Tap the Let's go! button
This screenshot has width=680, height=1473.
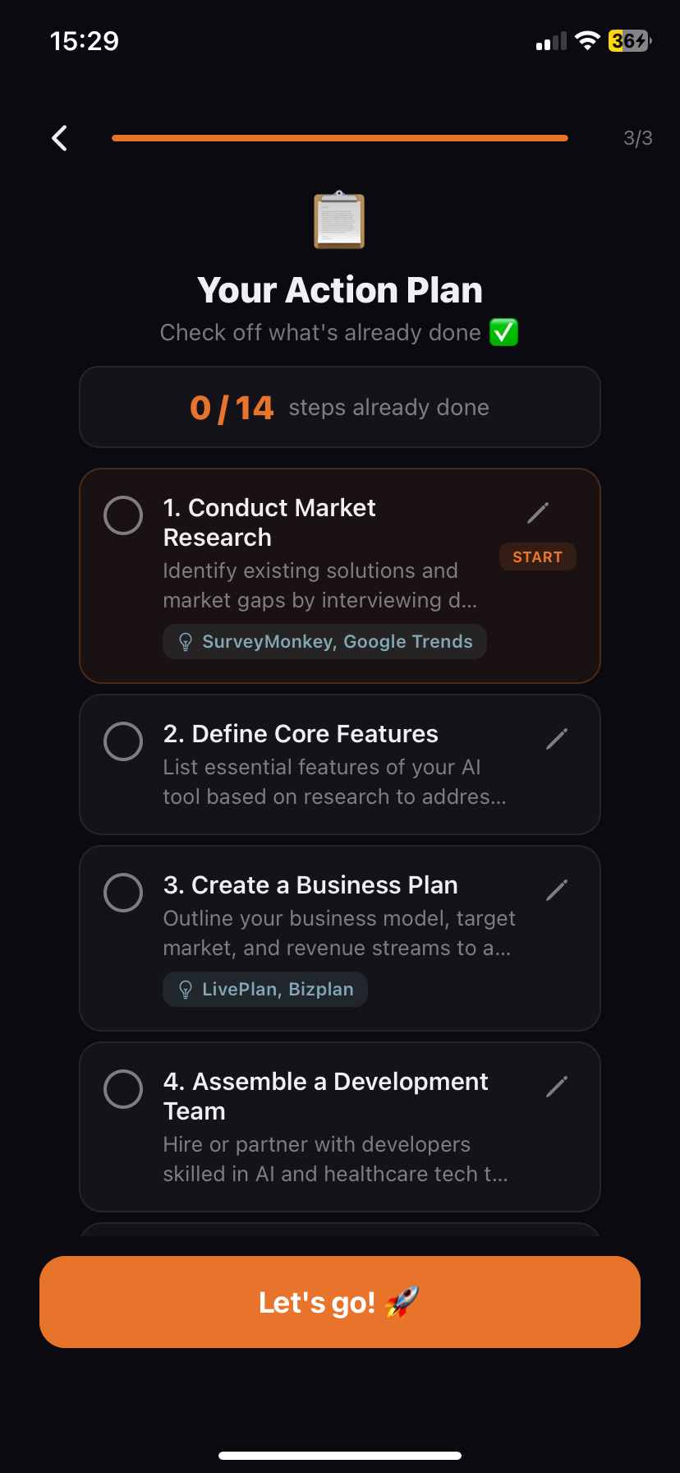point(340,1302)
